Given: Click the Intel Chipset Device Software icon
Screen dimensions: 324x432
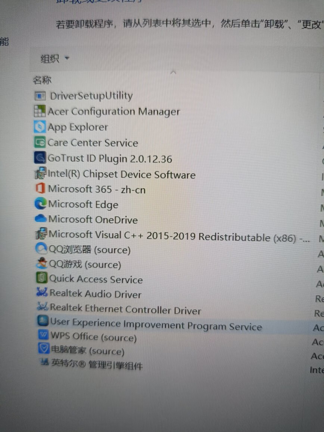Looking at the screenshot, I should point(40,173).
